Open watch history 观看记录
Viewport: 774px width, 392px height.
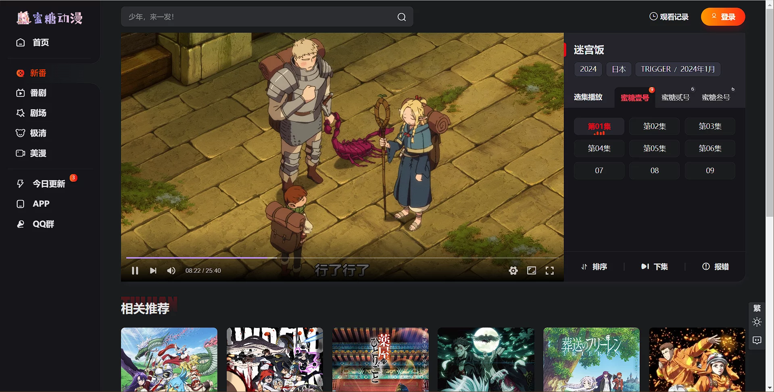click(669, 17)
